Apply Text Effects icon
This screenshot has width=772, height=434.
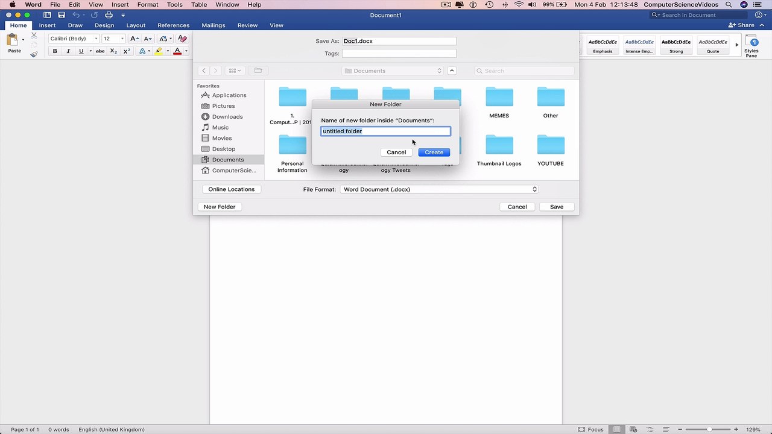click(x=142, y=51)
